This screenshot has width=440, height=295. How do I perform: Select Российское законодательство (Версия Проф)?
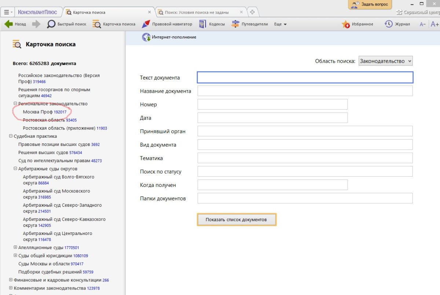(59, 78)
